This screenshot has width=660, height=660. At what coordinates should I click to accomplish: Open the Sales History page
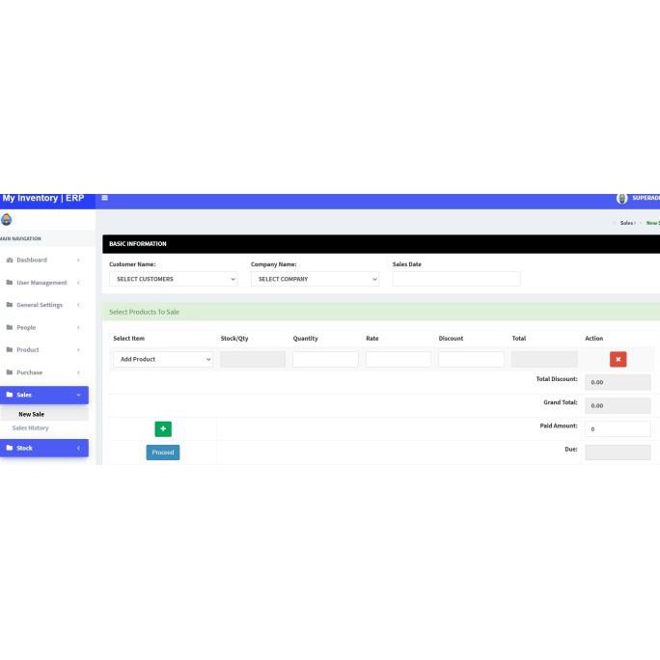pyautogui.click(x=30, y=427)
